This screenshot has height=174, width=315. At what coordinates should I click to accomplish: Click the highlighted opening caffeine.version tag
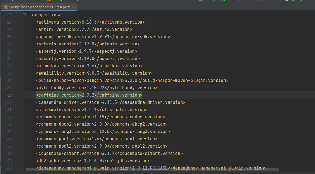(59, 95)
